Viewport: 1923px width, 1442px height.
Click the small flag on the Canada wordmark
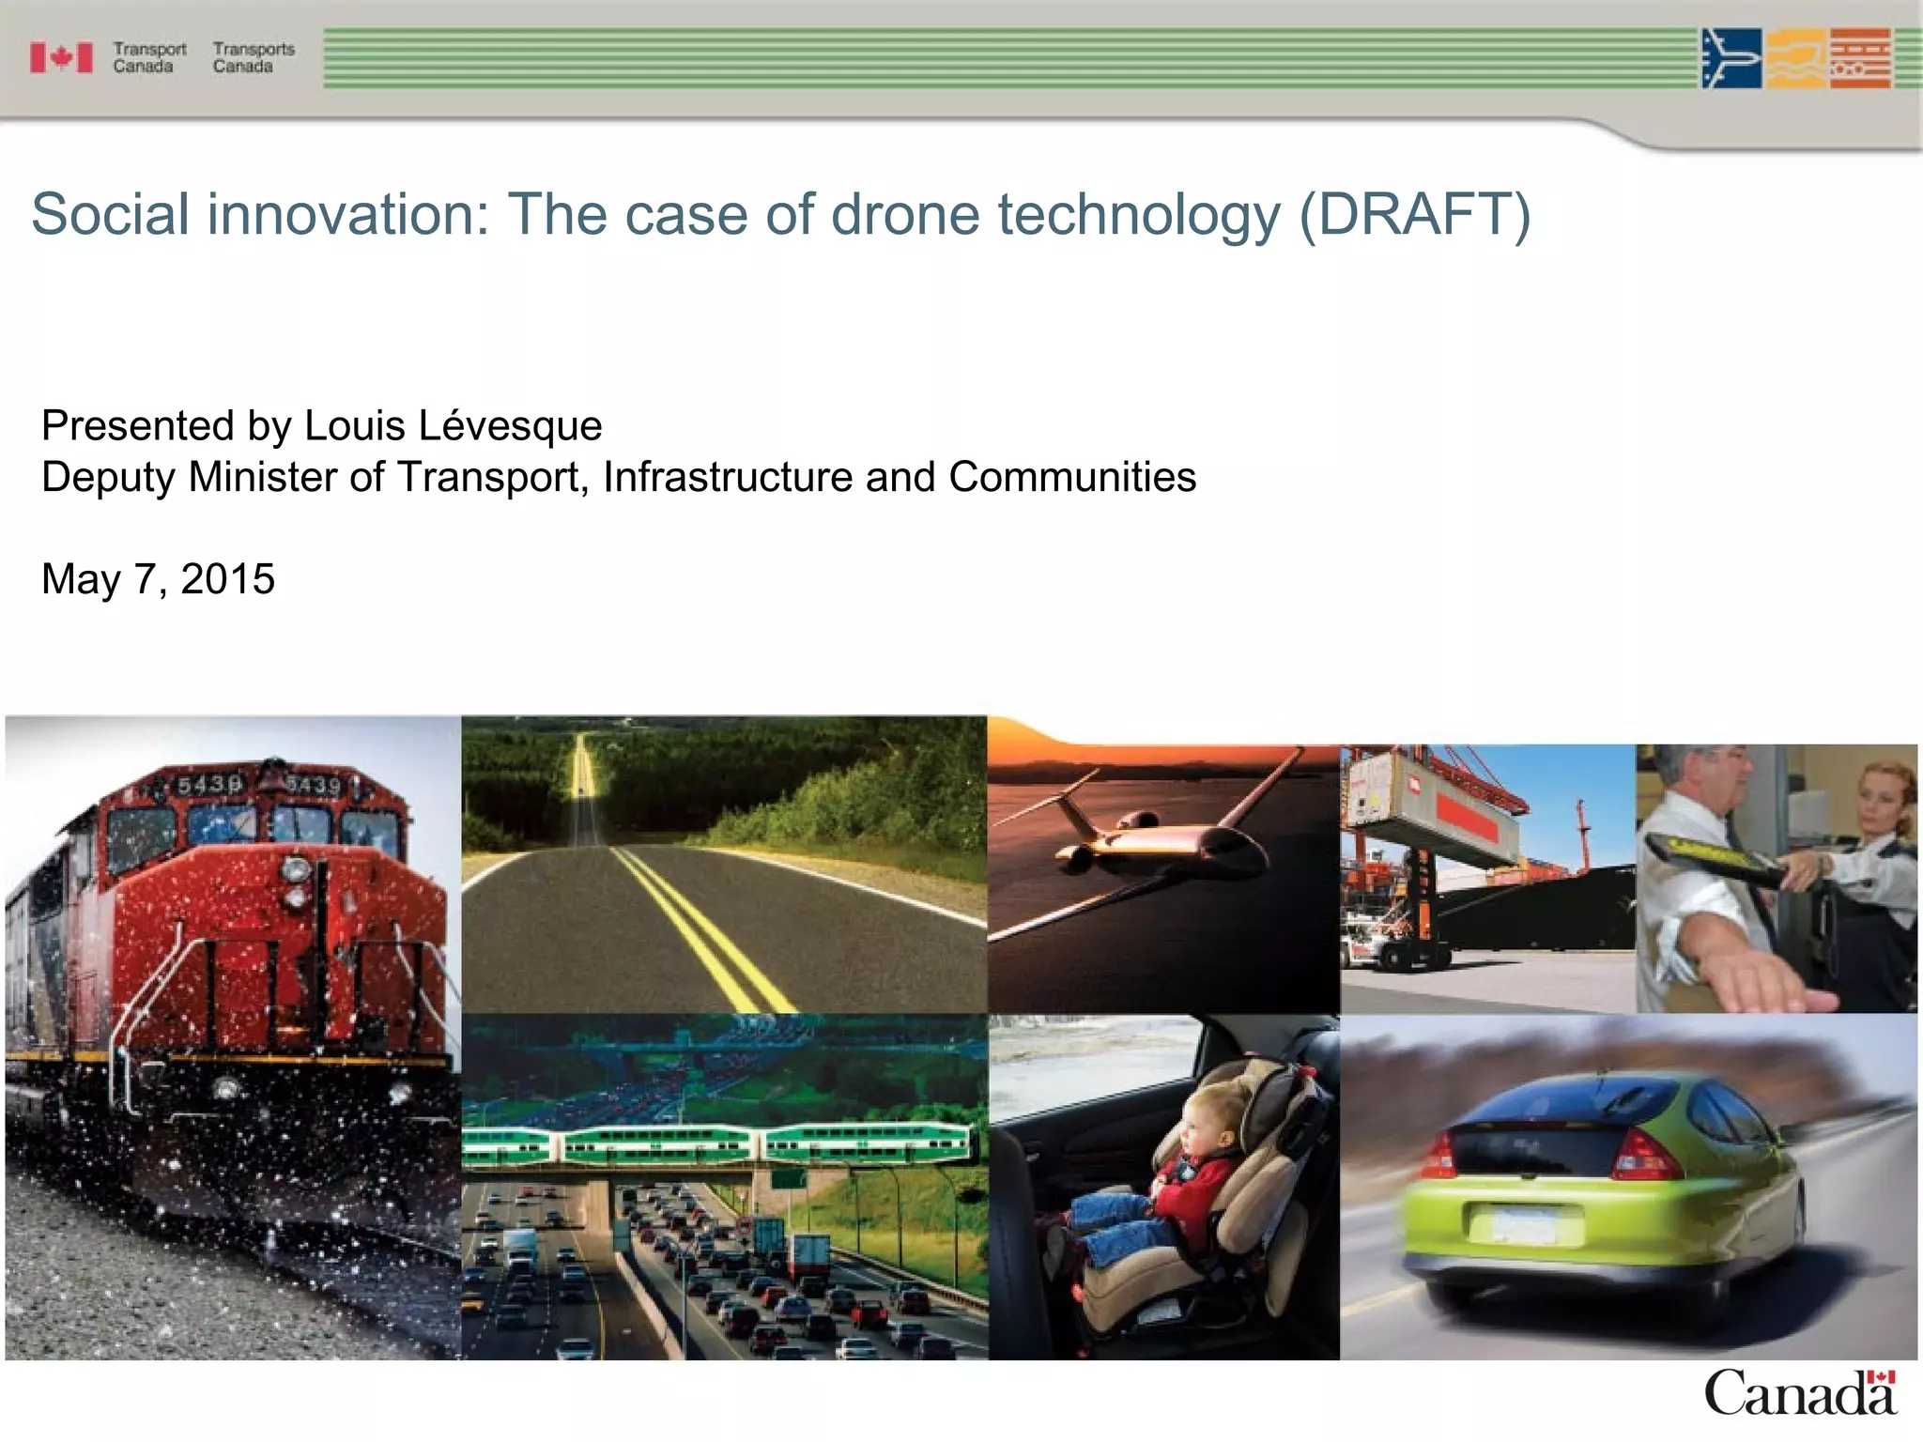click(x=1882, y=1377)
